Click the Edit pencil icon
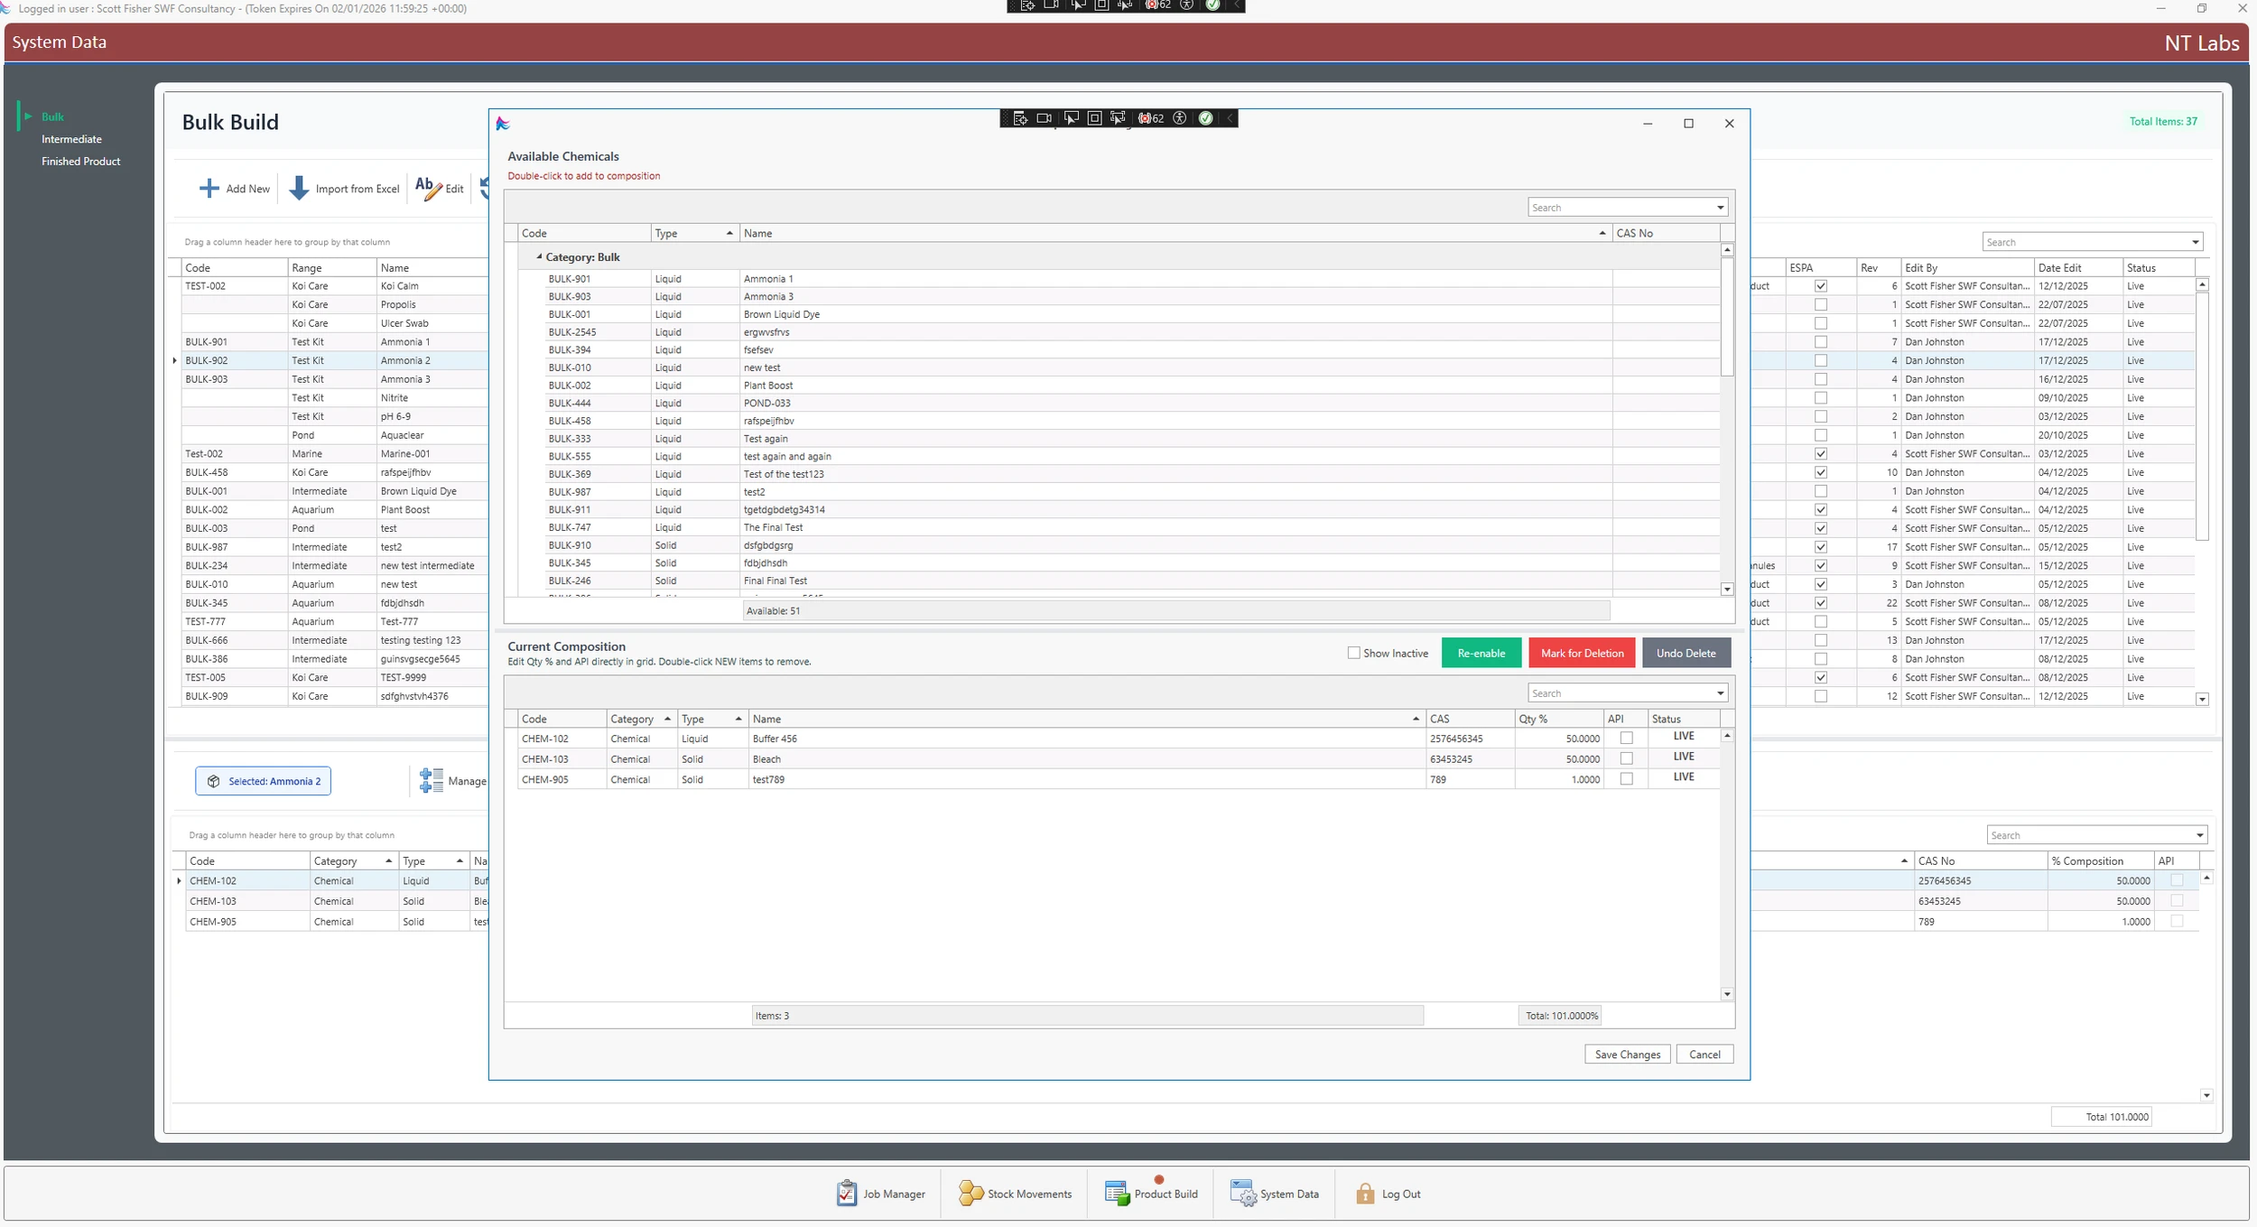This screenshot has width=2257, height=1227. (427, 188)
